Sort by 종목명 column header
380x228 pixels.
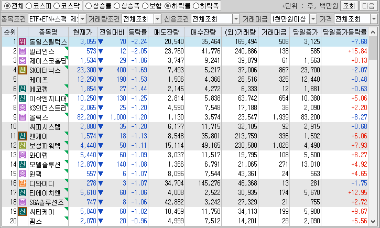(x=48, y=32)
